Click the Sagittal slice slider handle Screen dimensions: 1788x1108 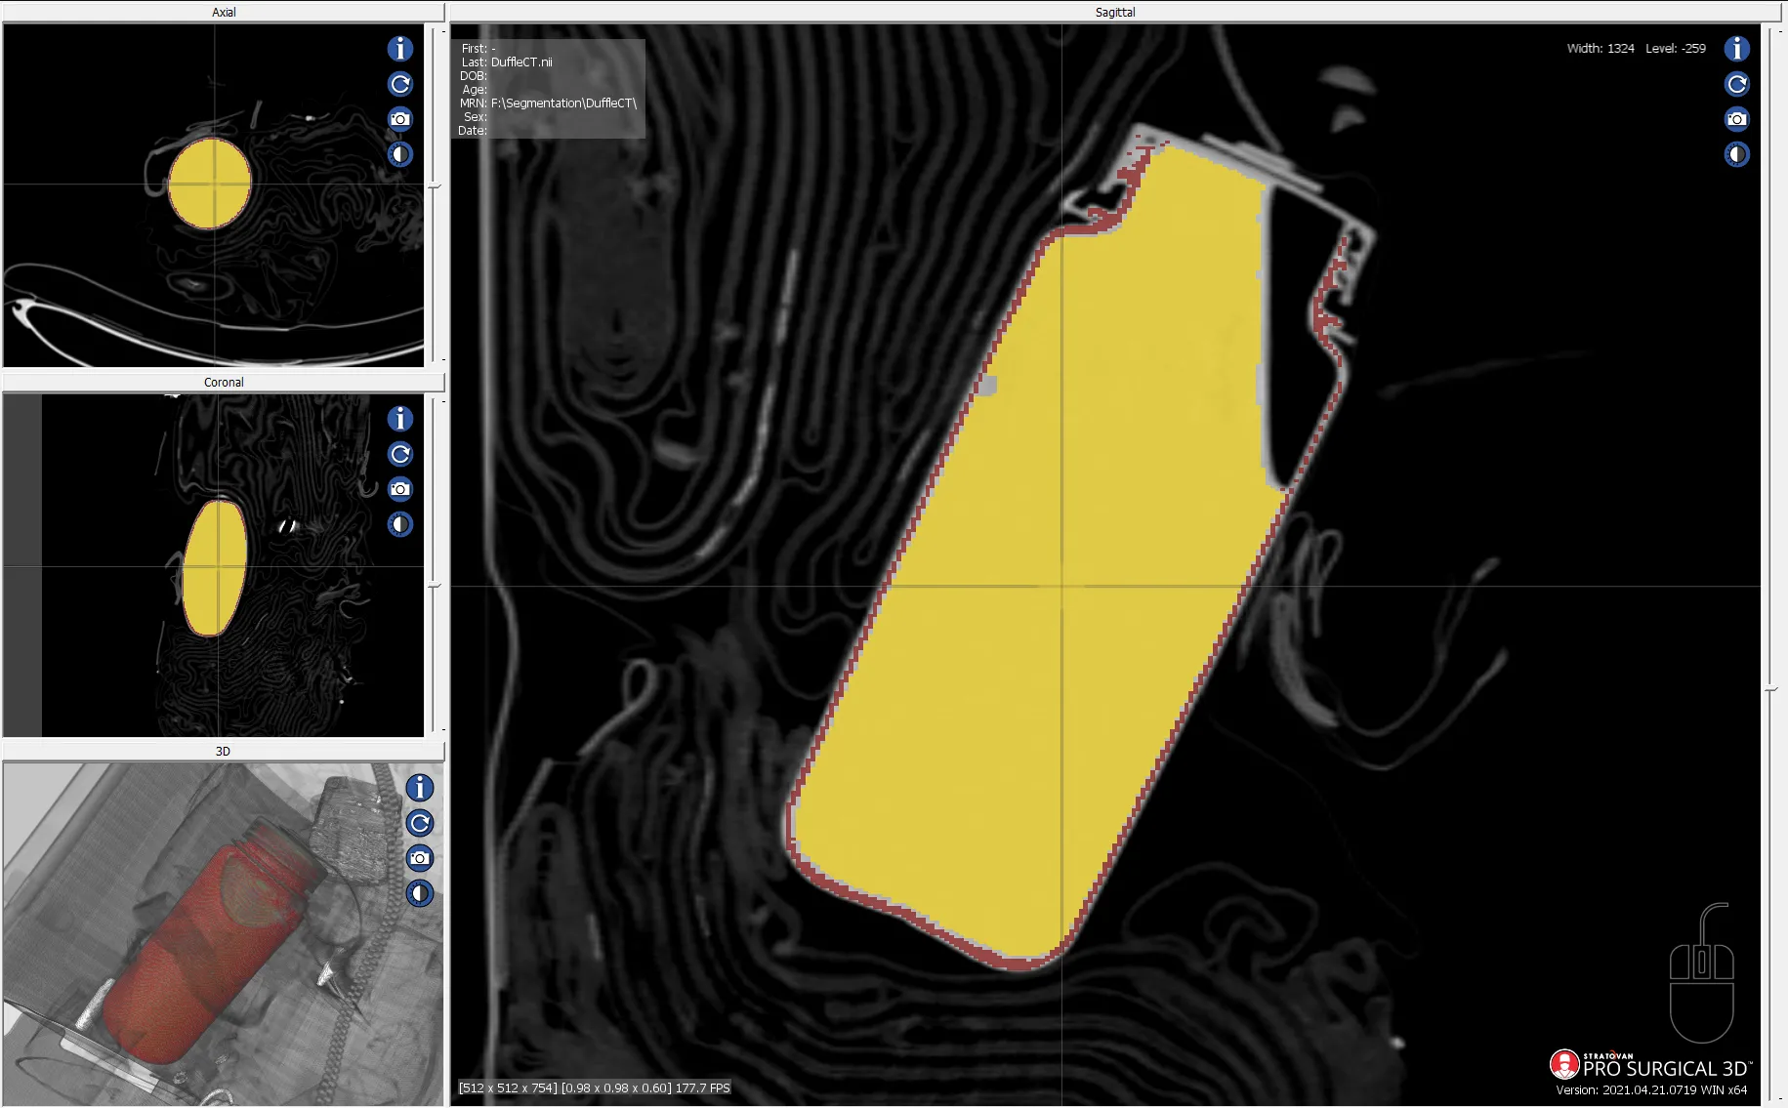point(1771,690)
